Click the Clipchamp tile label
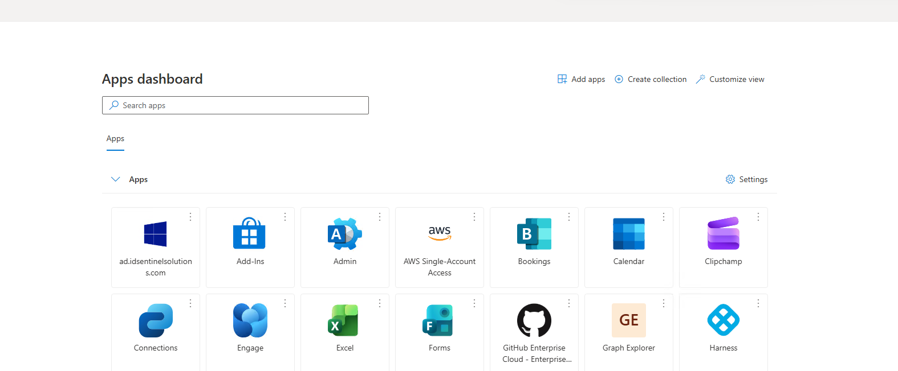This screenshot has width=898, height=371. (x=724, y=261)
